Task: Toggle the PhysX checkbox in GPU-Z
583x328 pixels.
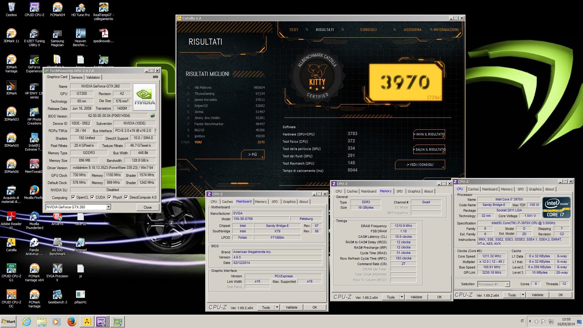Action: coord(109,197)
